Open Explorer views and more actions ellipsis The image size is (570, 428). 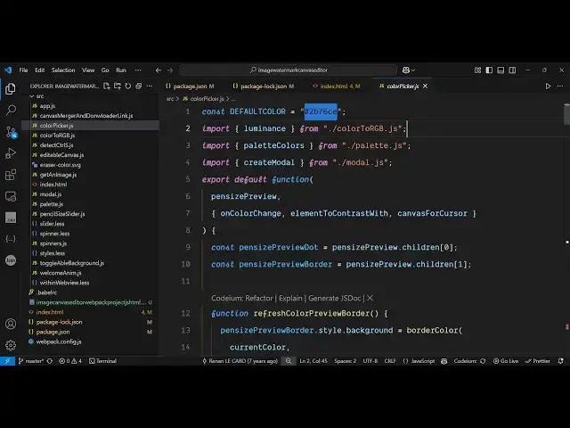pos(150,86)
